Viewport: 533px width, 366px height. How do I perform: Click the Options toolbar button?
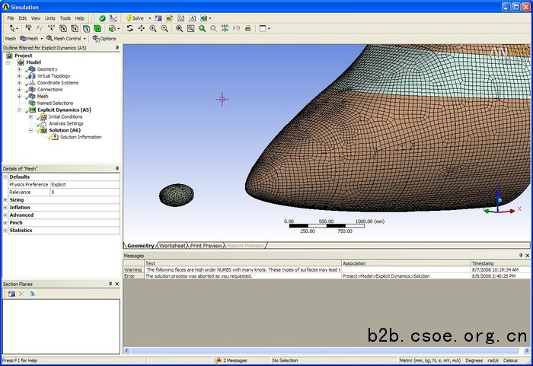[104, 38]
